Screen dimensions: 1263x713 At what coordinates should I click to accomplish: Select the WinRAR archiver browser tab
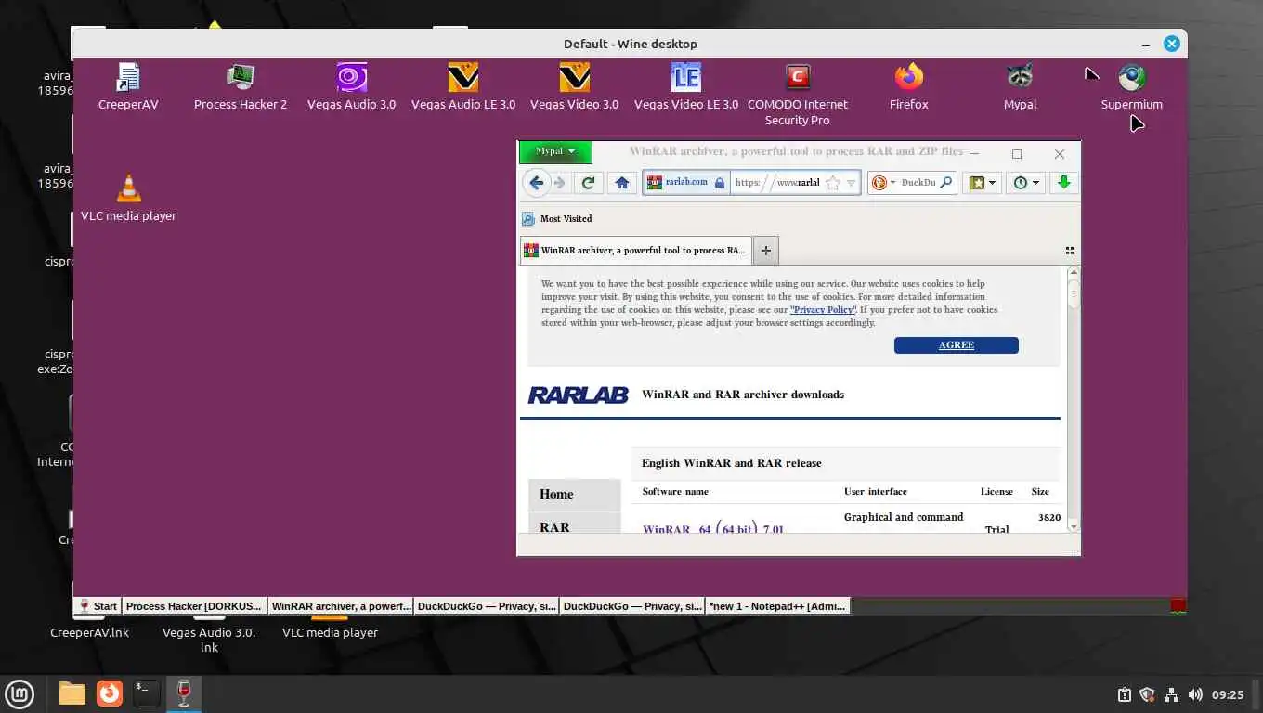point(636,251)
